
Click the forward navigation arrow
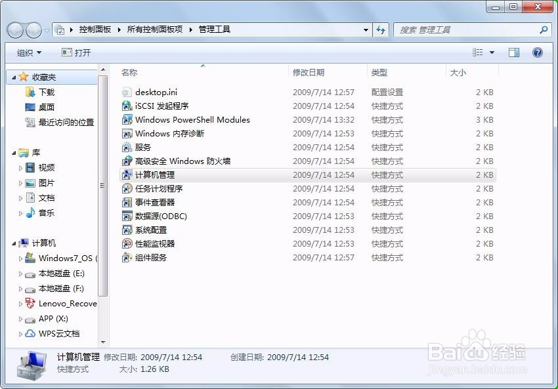pos(33,30)
